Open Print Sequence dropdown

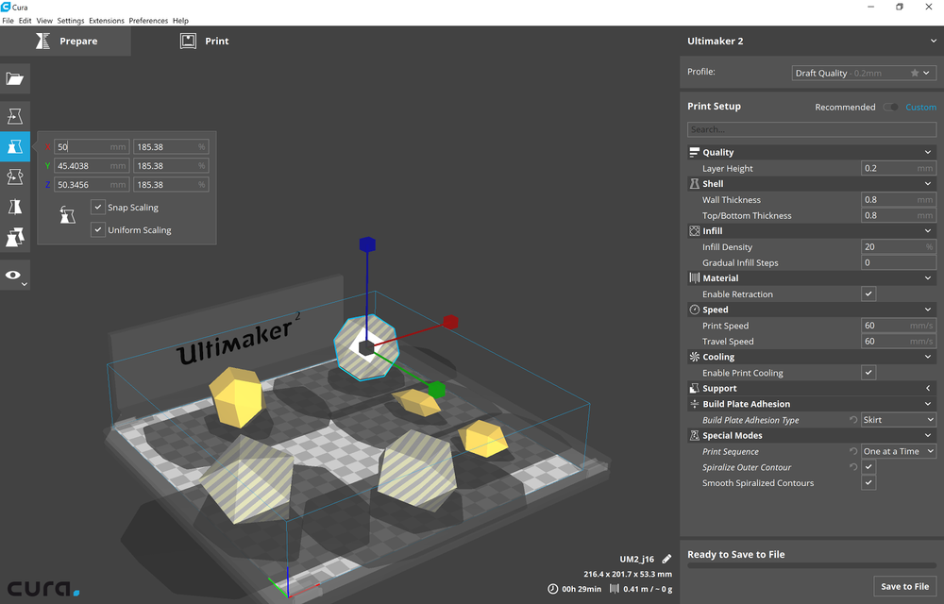pos(899,451)
